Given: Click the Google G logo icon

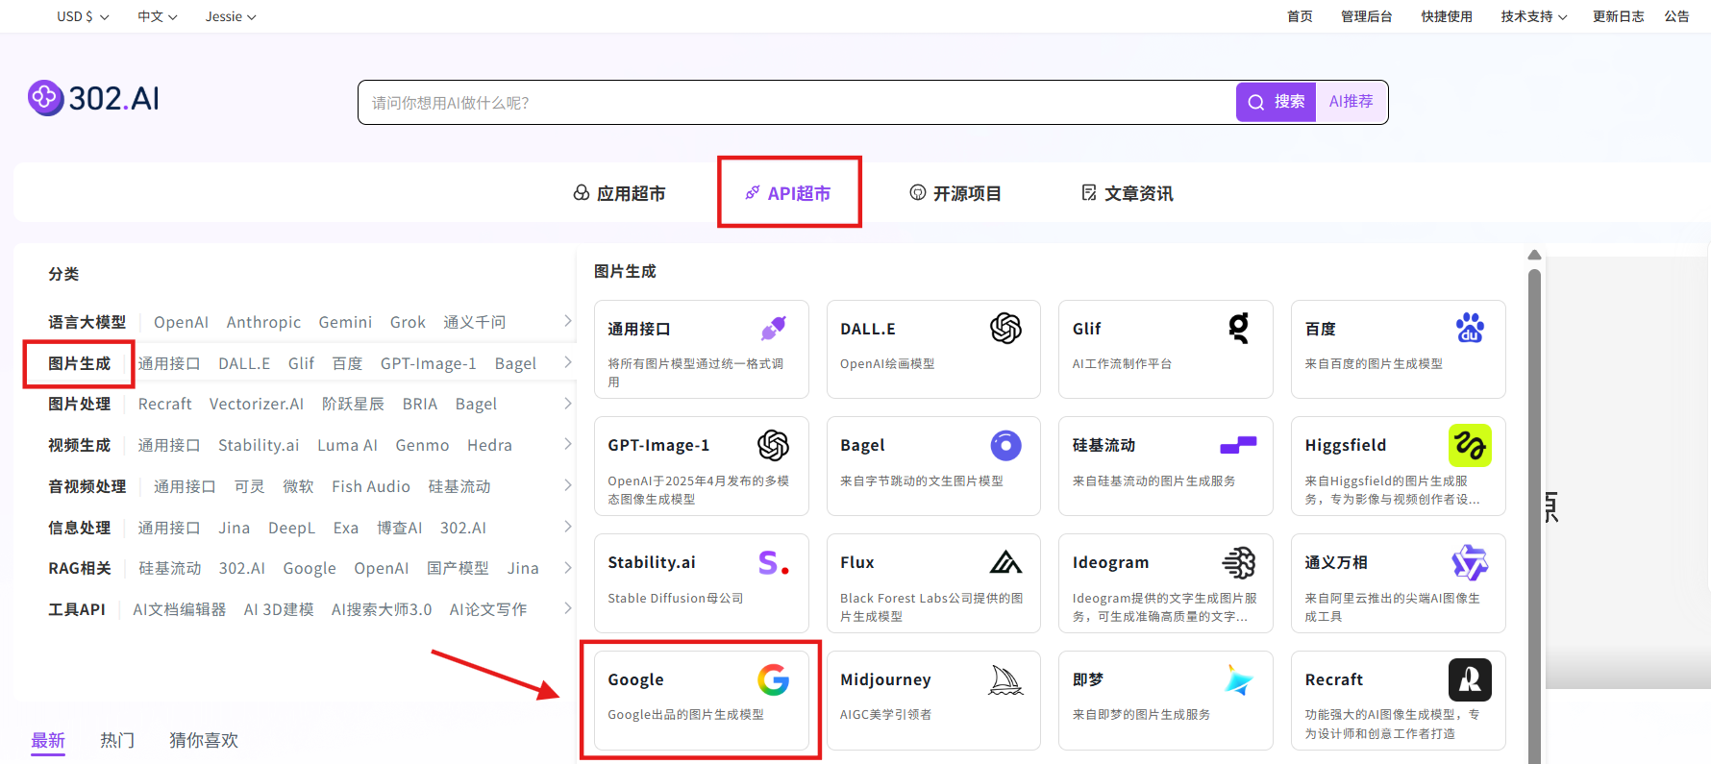Looking at the screenshot, I should [x=773, y=679].
